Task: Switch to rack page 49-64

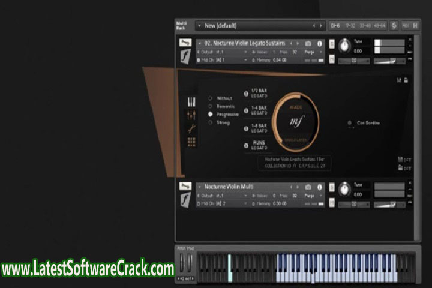Action: (380, 26)
